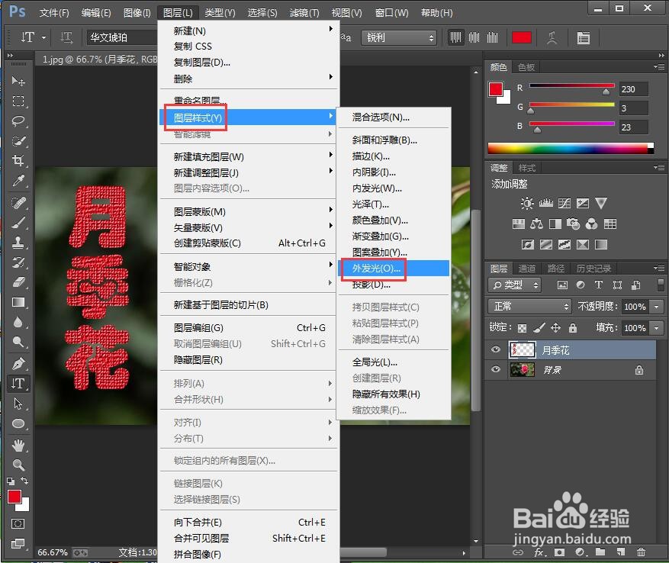
Task: Open anti-aliasing 锐利 dropdown
Action: coord(399,37)
